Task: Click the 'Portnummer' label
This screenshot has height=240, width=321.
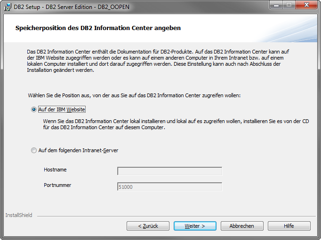Action: (x=57, y=185)
